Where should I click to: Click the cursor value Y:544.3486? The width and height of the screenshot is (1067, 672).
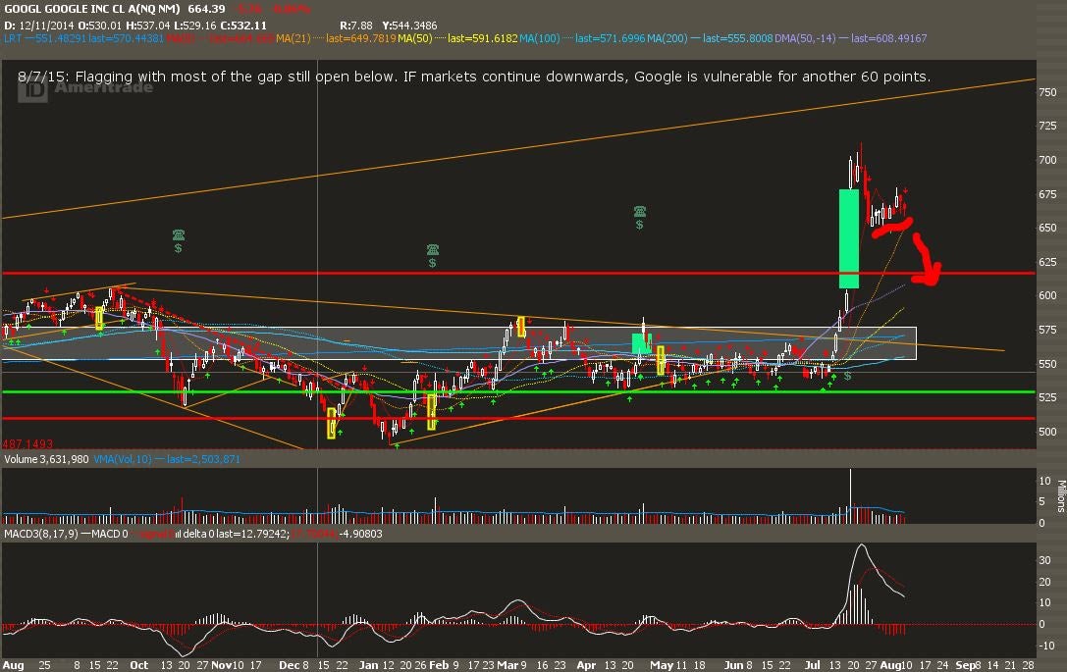click(409, 26)
